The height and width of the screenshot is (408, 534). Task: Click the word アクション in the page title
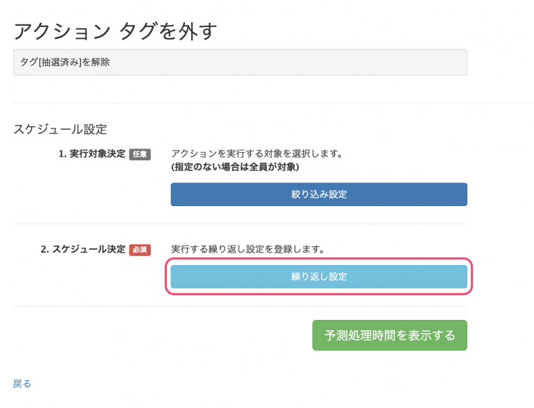tap(62, 32)
